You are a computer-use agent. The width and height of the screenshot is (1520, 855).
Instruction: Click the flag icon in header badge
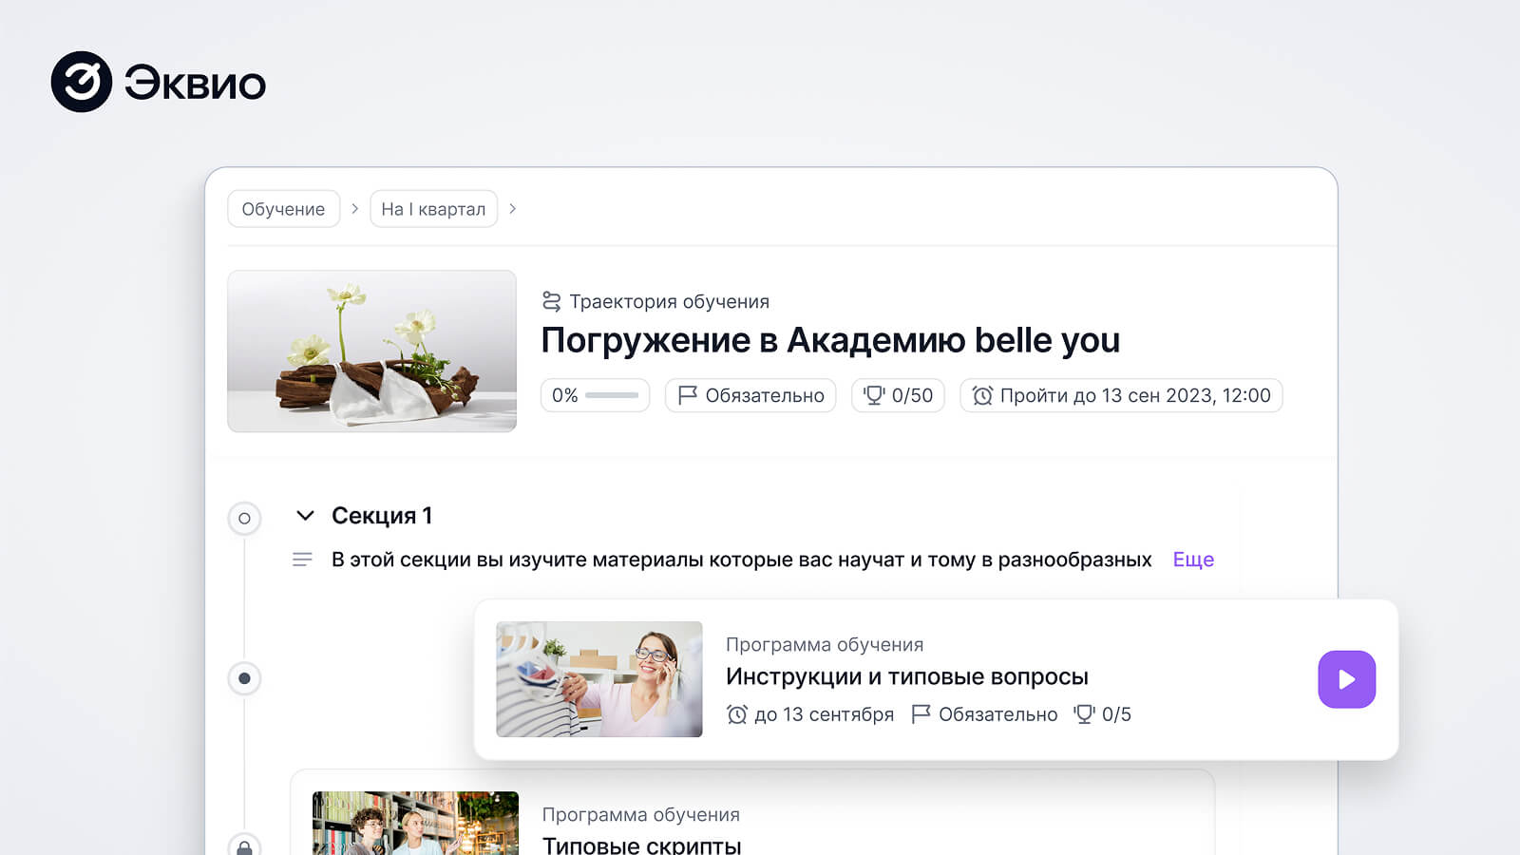pos(688,395)
